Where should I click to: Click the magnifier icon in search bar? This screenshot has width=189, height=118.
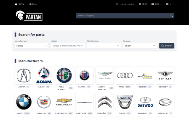pos(172,16)
